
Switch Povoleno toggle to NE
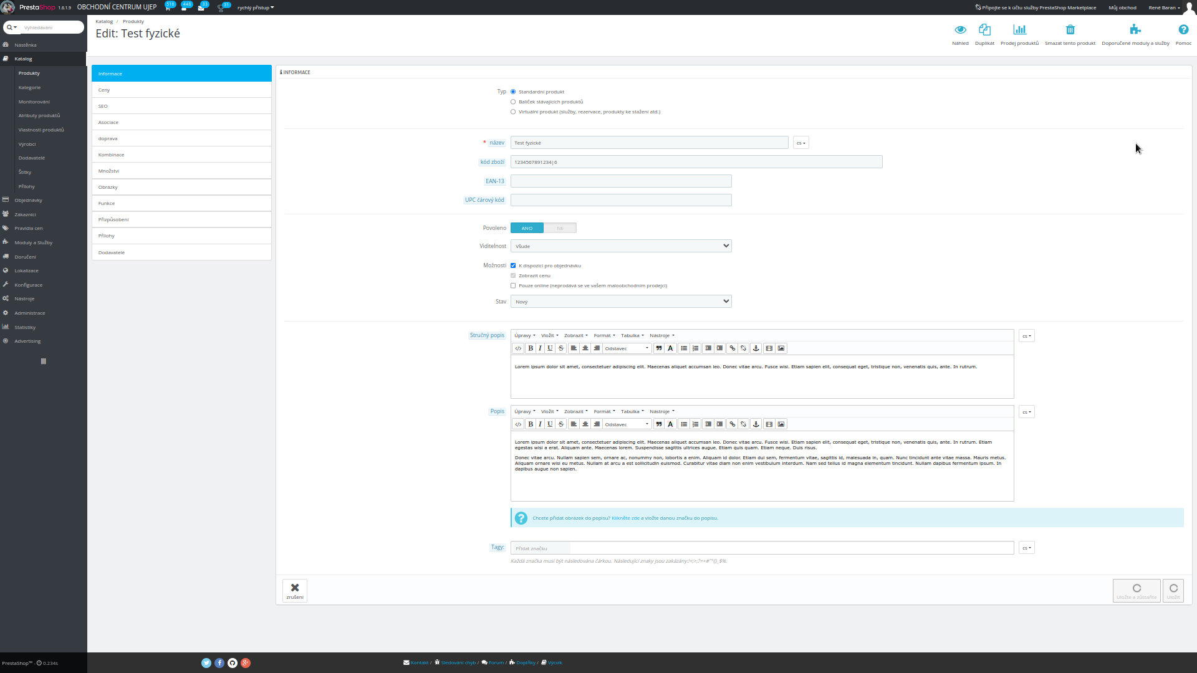click(x=560, y=228)
